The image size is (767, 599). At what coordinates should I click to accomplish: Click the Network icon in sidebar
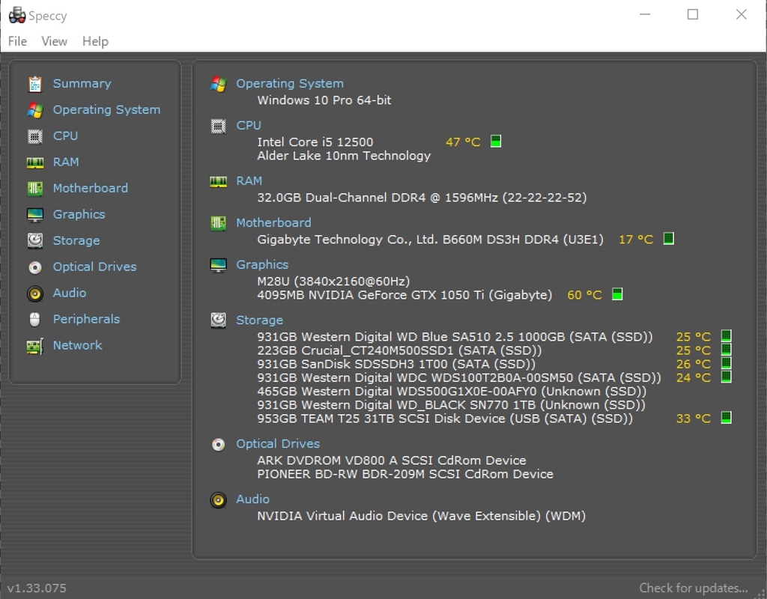[x=34, y=346]
